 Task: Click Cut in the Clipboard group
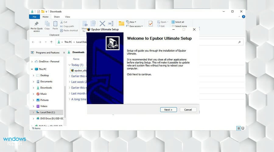(64, 22)
